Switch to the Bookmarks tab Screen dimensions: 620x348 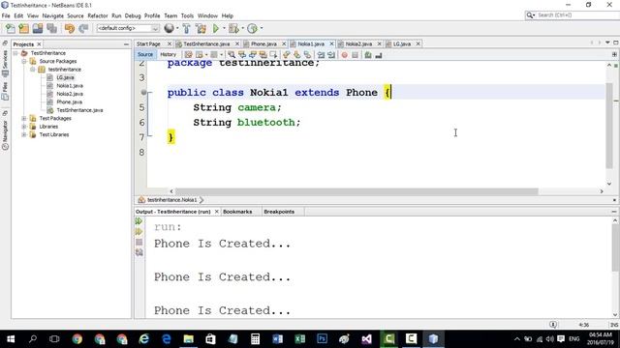point(237,212)
